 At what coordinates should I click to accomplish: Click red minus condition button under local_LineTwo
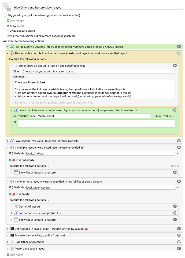click(14, 160)
